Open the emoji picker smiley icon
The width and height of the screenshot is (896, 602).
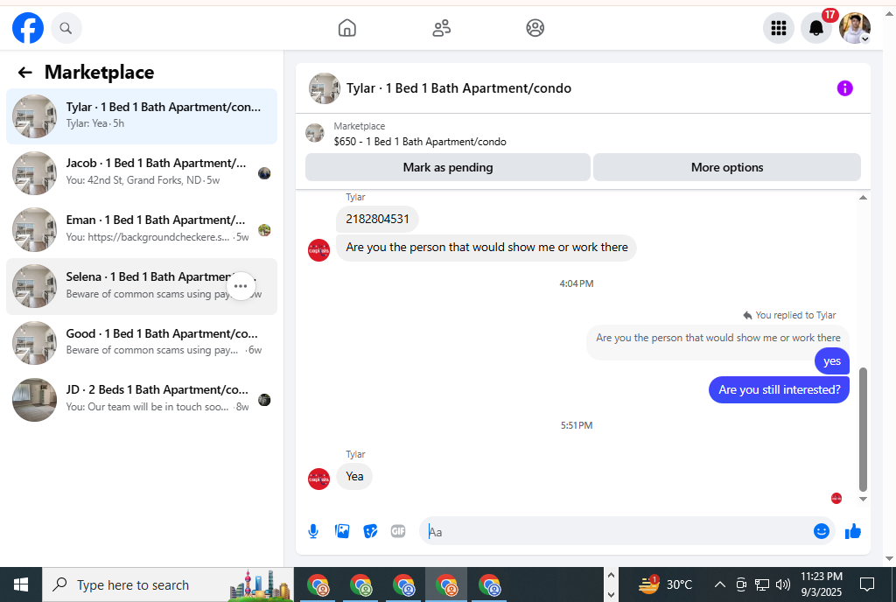(x=821, y=531)
